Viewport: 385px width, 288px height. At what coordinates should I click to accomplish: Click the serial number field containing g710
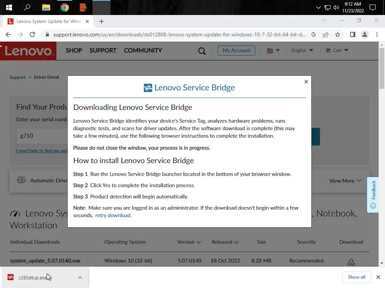(x=42, y=136)
